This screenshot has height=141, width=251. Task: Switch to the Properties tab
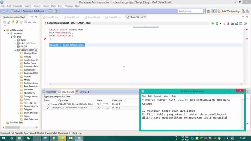(49, 92)
